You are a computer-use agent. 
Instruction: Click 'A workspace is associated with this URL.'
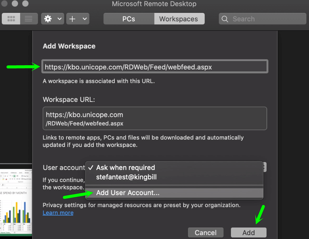99,81
